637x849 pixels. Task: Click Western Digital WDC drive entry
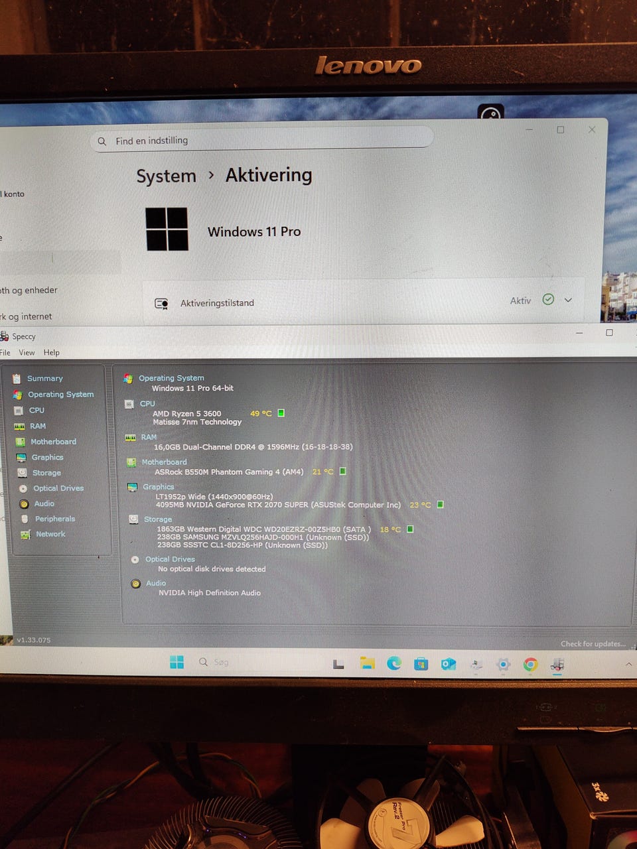pos(263,529)
